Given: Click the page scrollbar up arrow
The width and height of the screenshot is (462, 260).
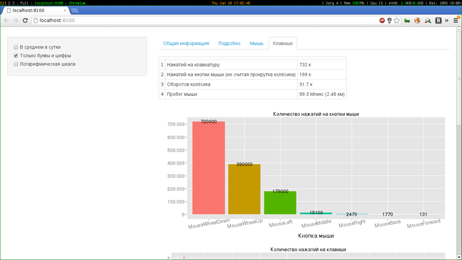Looking at the screenshot, I should click(x=459, y=29).
